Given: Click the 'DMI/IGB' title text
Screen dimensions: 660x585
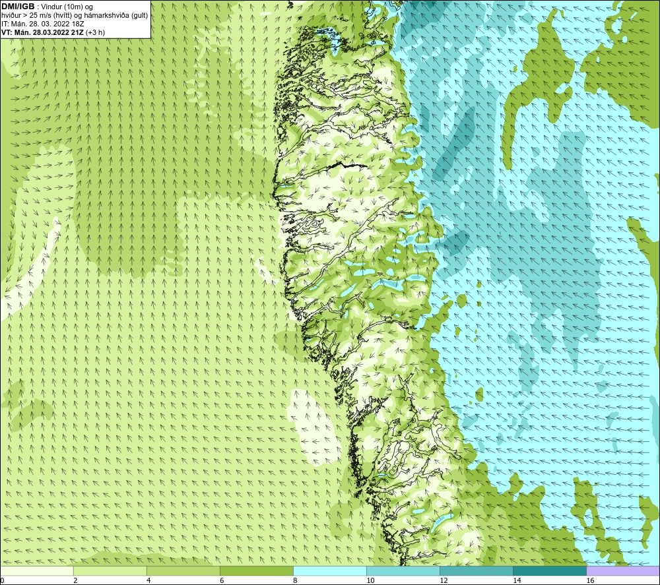Looking at the screenshot, I should click(x=18, y=7).
